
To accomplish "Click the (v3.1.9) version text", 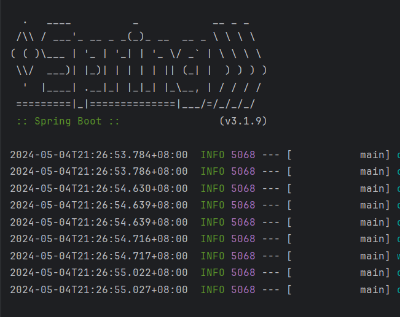I will pyautogui.click(x=243, y=121).
